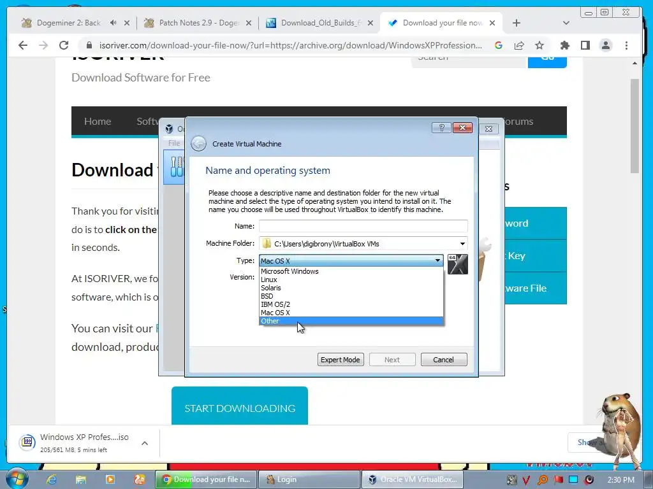Open the extensions puzzle icon
Screen dimensions: 653x489
tap(565, 45)
